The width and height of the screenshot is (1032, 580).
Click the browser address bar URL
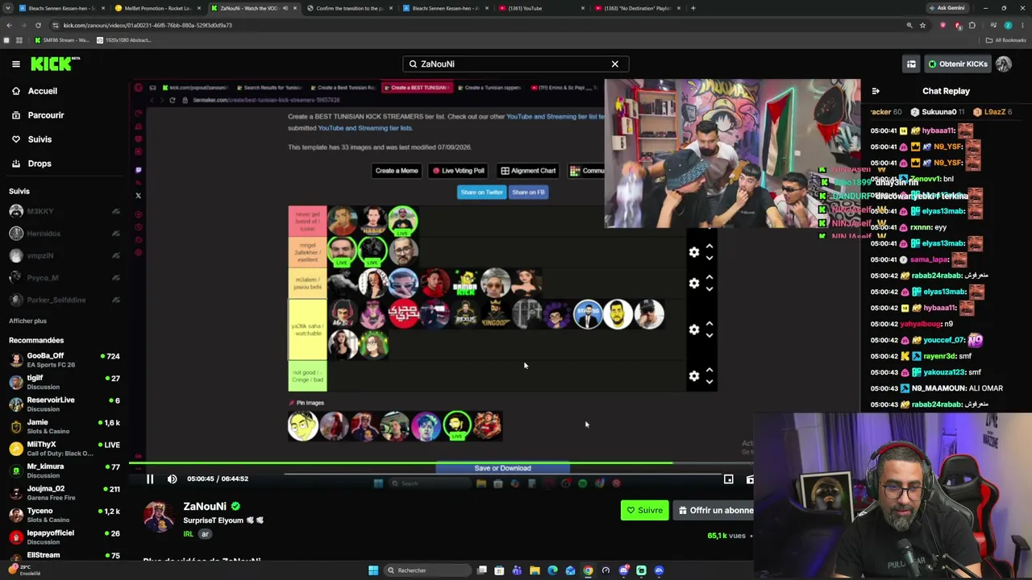pos(148,25)
